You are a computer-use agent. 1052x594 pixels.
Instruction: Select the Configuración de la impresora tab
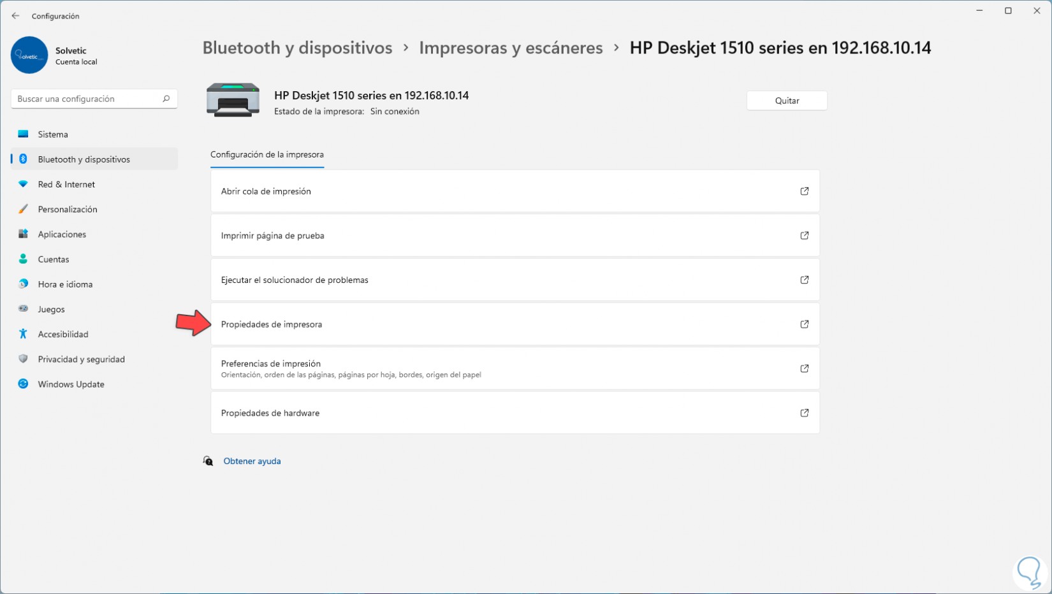click(267, 155)
